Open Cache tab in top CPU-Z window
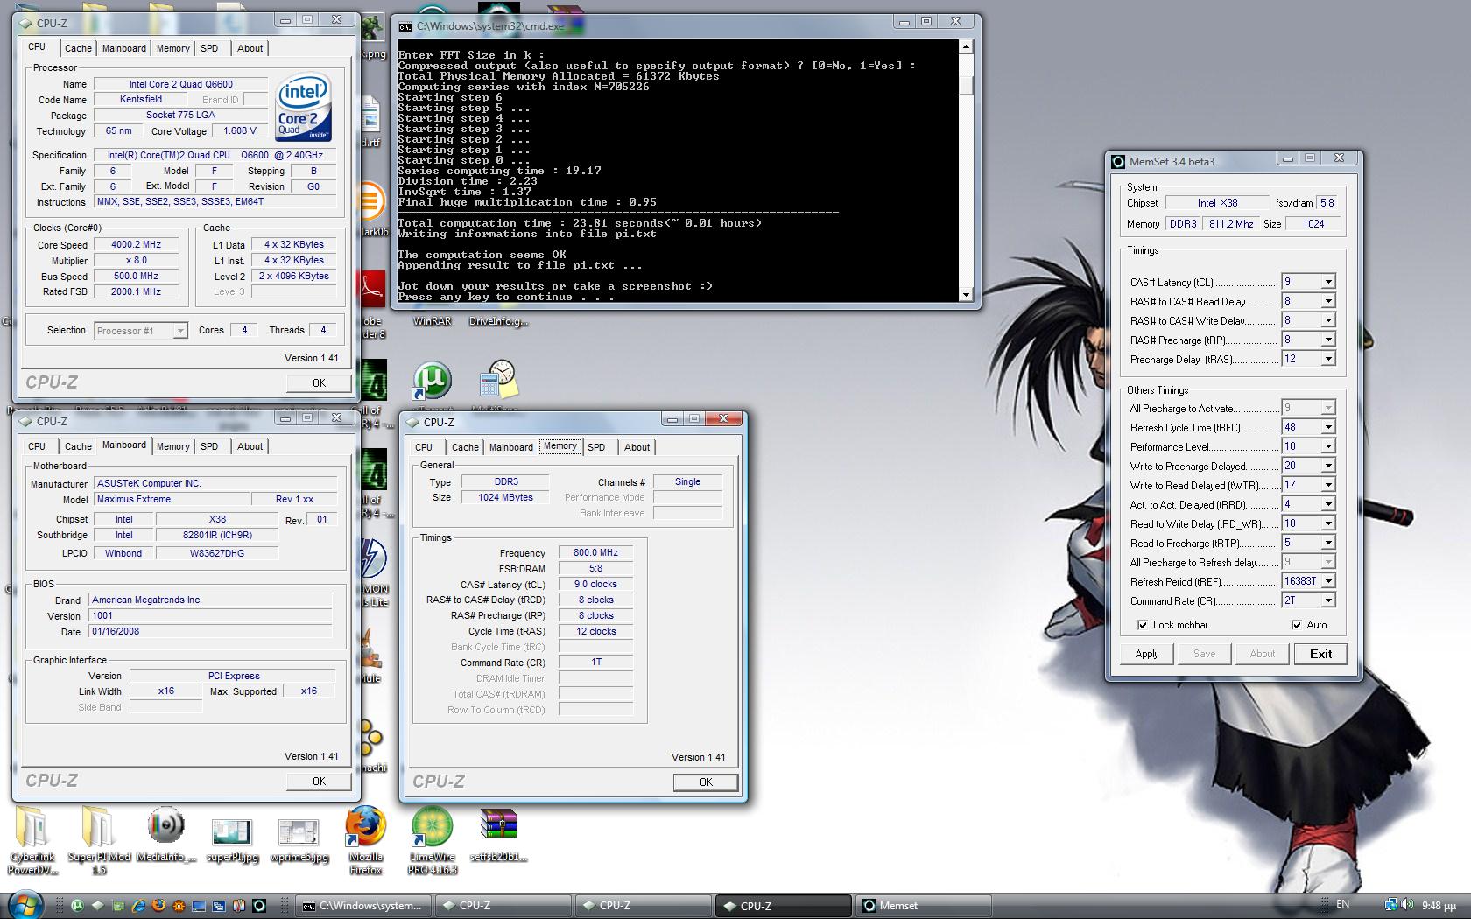1471x919 pixels. click(78, 48)
